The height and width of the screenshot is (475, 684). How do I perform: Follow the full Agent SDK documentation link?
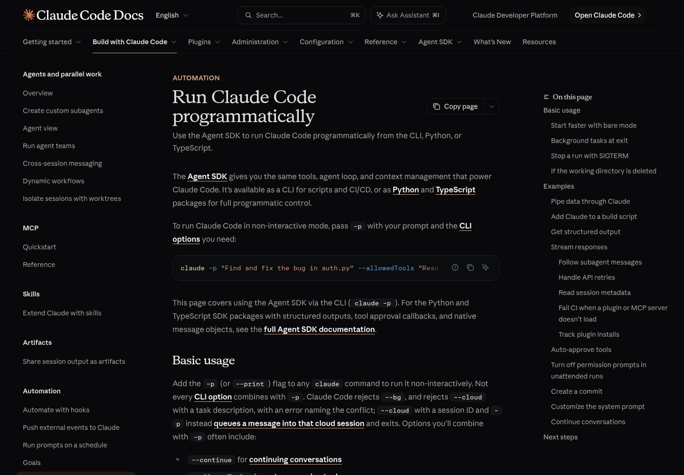[x=319, y=329]
